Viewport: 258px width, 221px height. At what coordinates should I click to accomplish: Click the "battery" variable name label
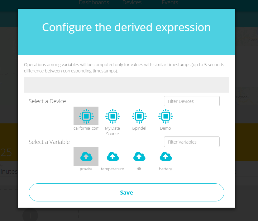tap(165, 169)
